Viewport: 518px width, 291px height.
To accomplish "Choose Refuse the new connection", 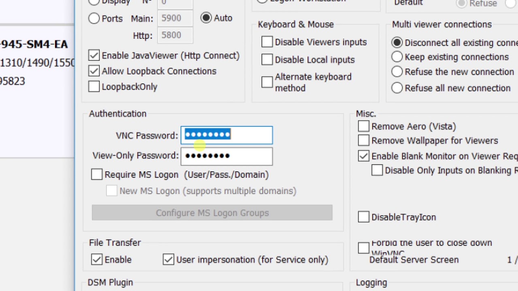I will [x=397, y=72].
